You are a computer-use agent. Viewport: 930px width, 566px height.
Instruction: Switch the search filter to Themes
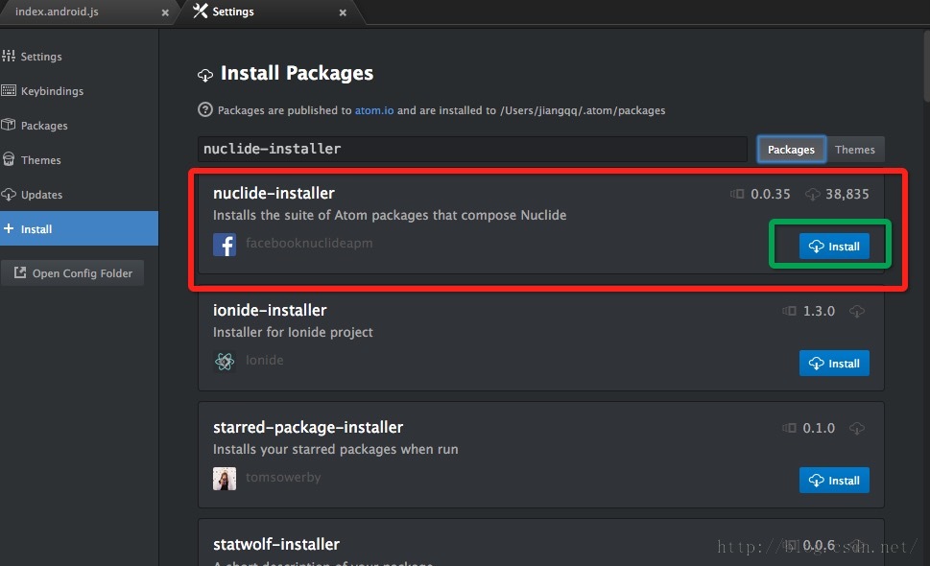[x=855, y=149]
